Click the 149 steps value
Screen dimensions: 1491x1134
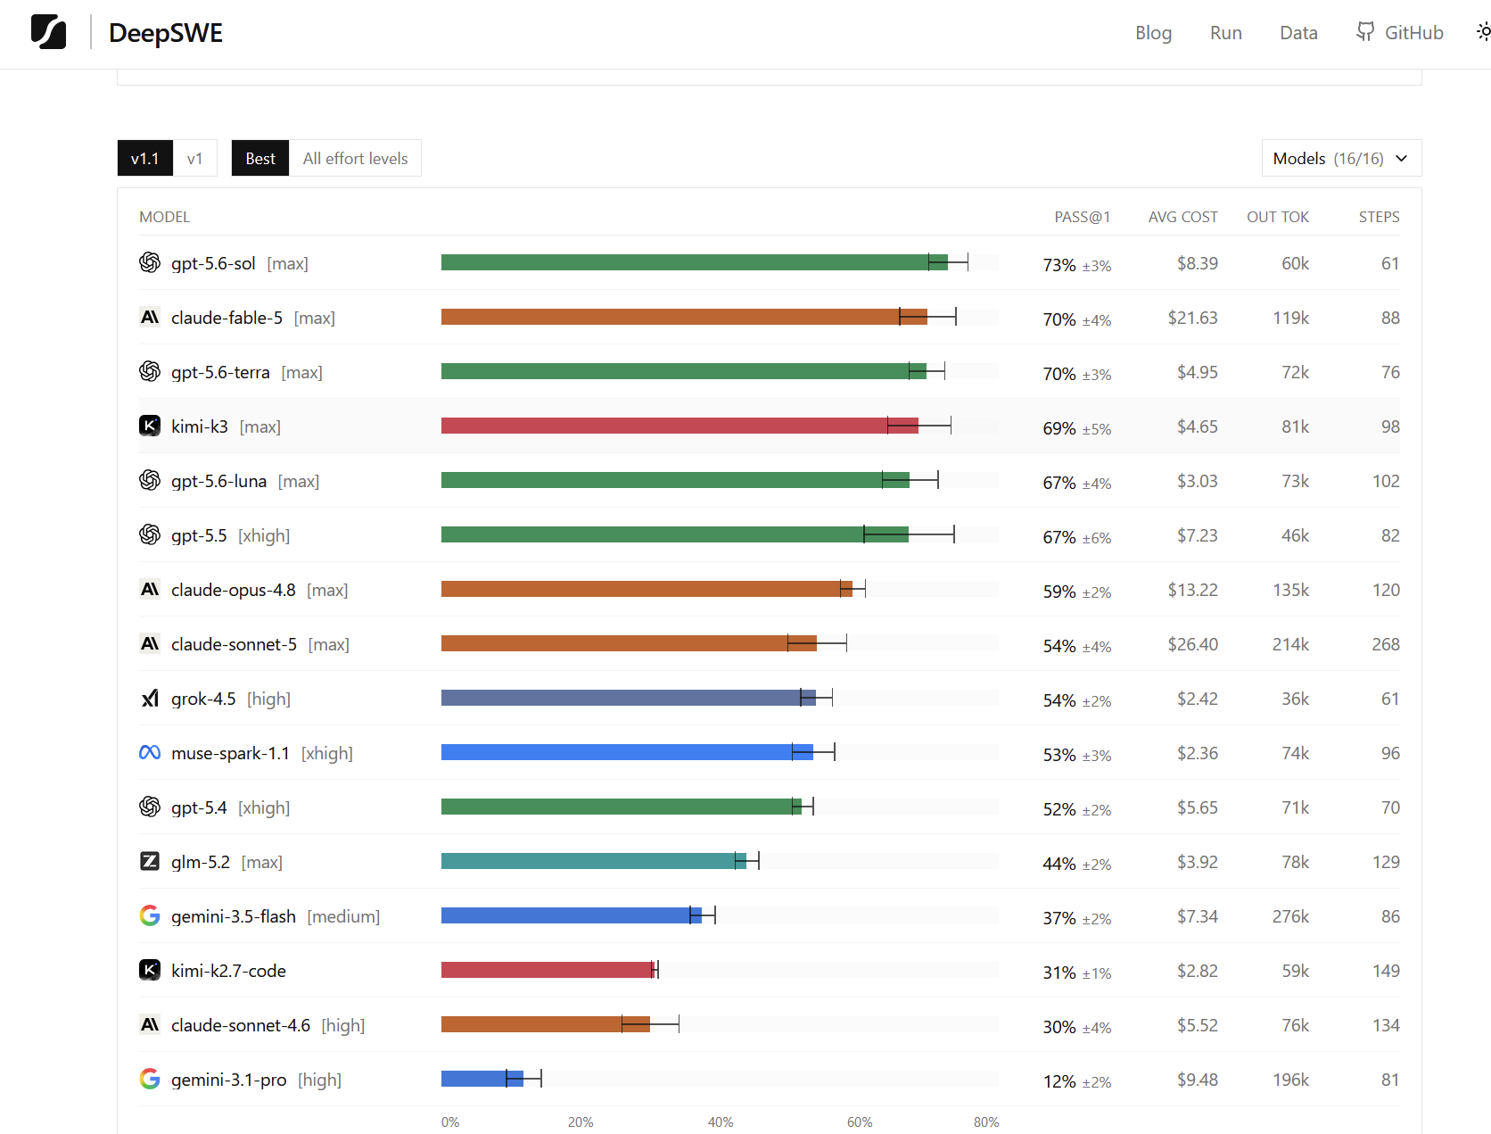tap(1386, 971)
